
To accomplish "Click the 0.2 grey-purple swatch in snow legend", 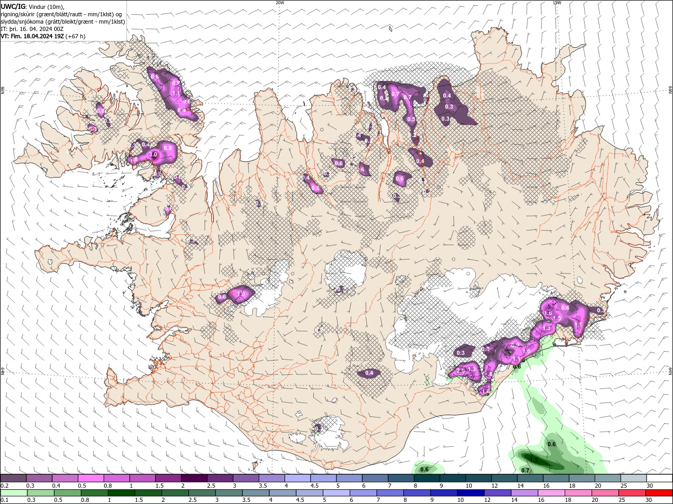I will coord(13,478).
